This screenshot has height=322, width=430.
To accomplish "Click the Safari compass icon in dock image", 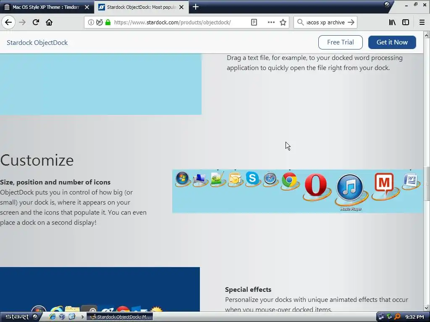I will [270, 179].
